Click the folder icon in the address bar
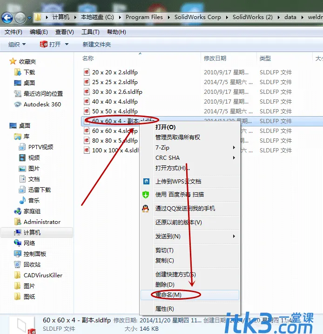The width and height of the screenshot is (323, 334). pos(38,17)
